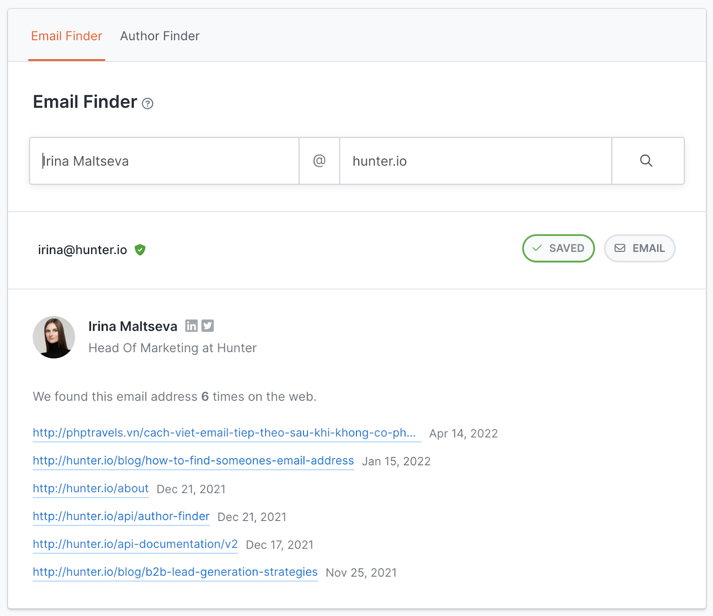This screenshot has height=616, width=713.
Task: Open the api-documentation/v2 link
Action: [135, 544]
